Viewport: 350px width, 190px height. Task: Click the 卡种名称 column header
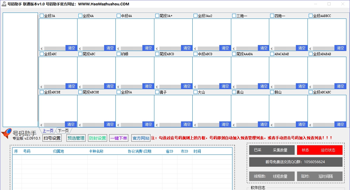96,151
